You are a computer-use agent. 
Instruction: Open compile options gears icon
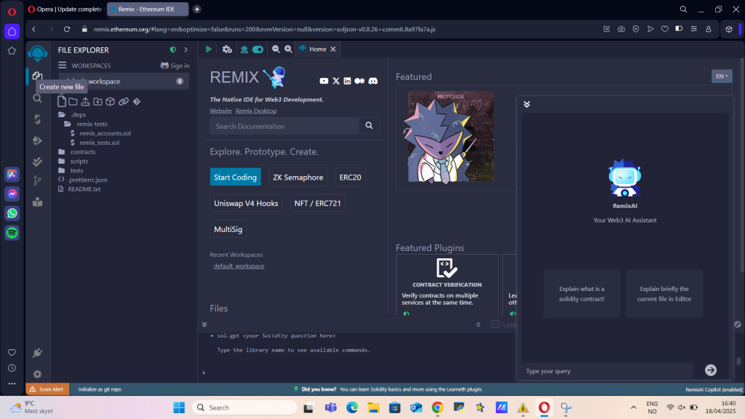coord(227,49)
